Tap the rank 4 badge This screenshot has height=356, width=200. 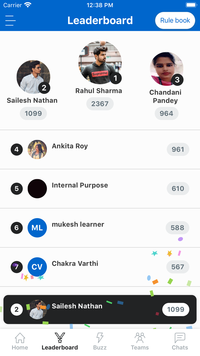click(x=17, y=149)
